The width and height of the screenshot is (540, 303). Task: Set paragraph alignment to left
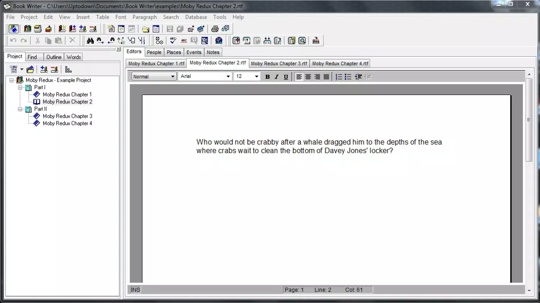[299, 77]
